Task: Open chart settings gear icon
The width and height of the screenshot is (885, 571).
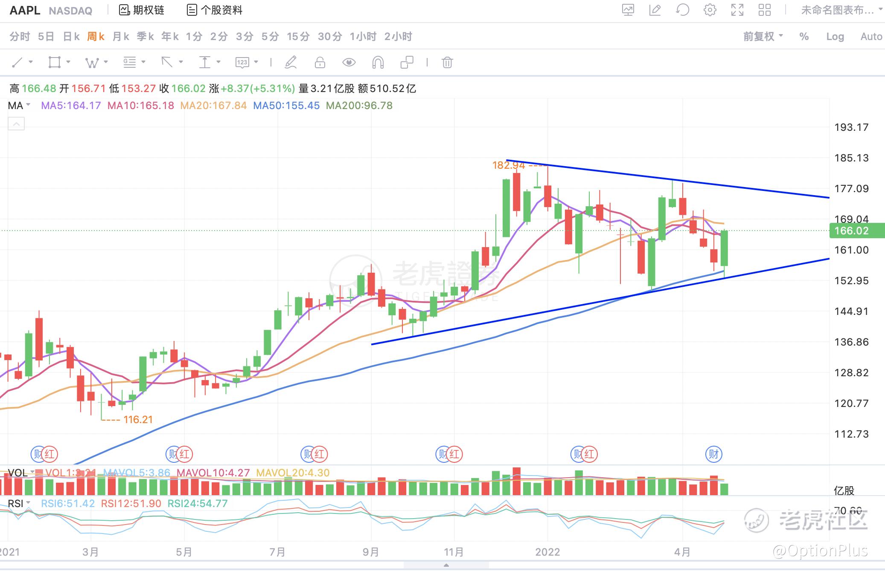Action: pos(710,10)
